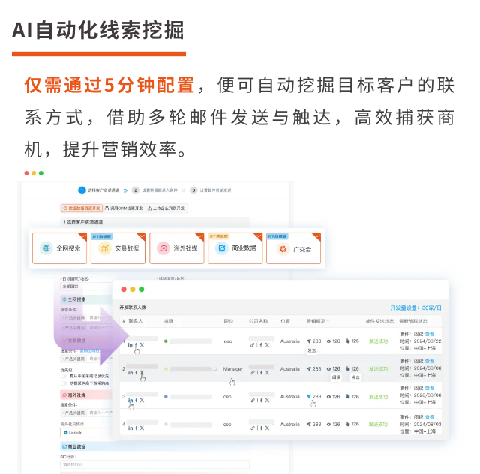The width and height of the screenshot is (480, 474).
Task: Open Facebook profile for contact row 1
Action: [x=136, y=345]
